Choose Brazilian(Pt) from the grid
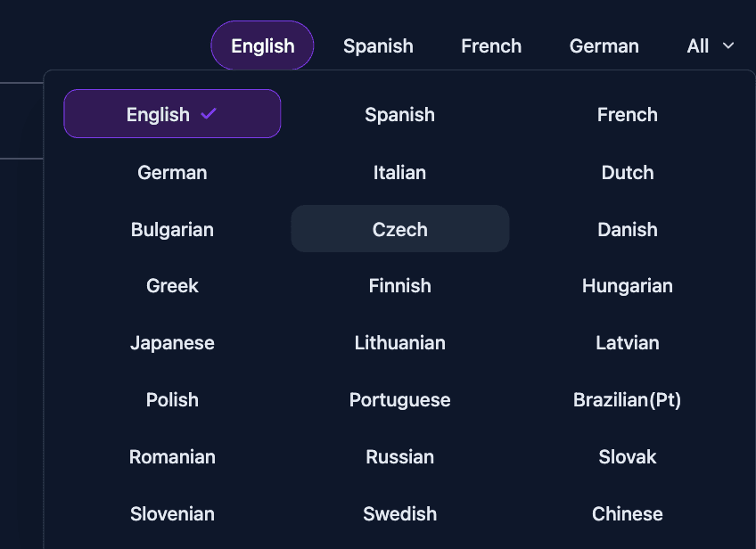The image size is (756, 549). 627,399
